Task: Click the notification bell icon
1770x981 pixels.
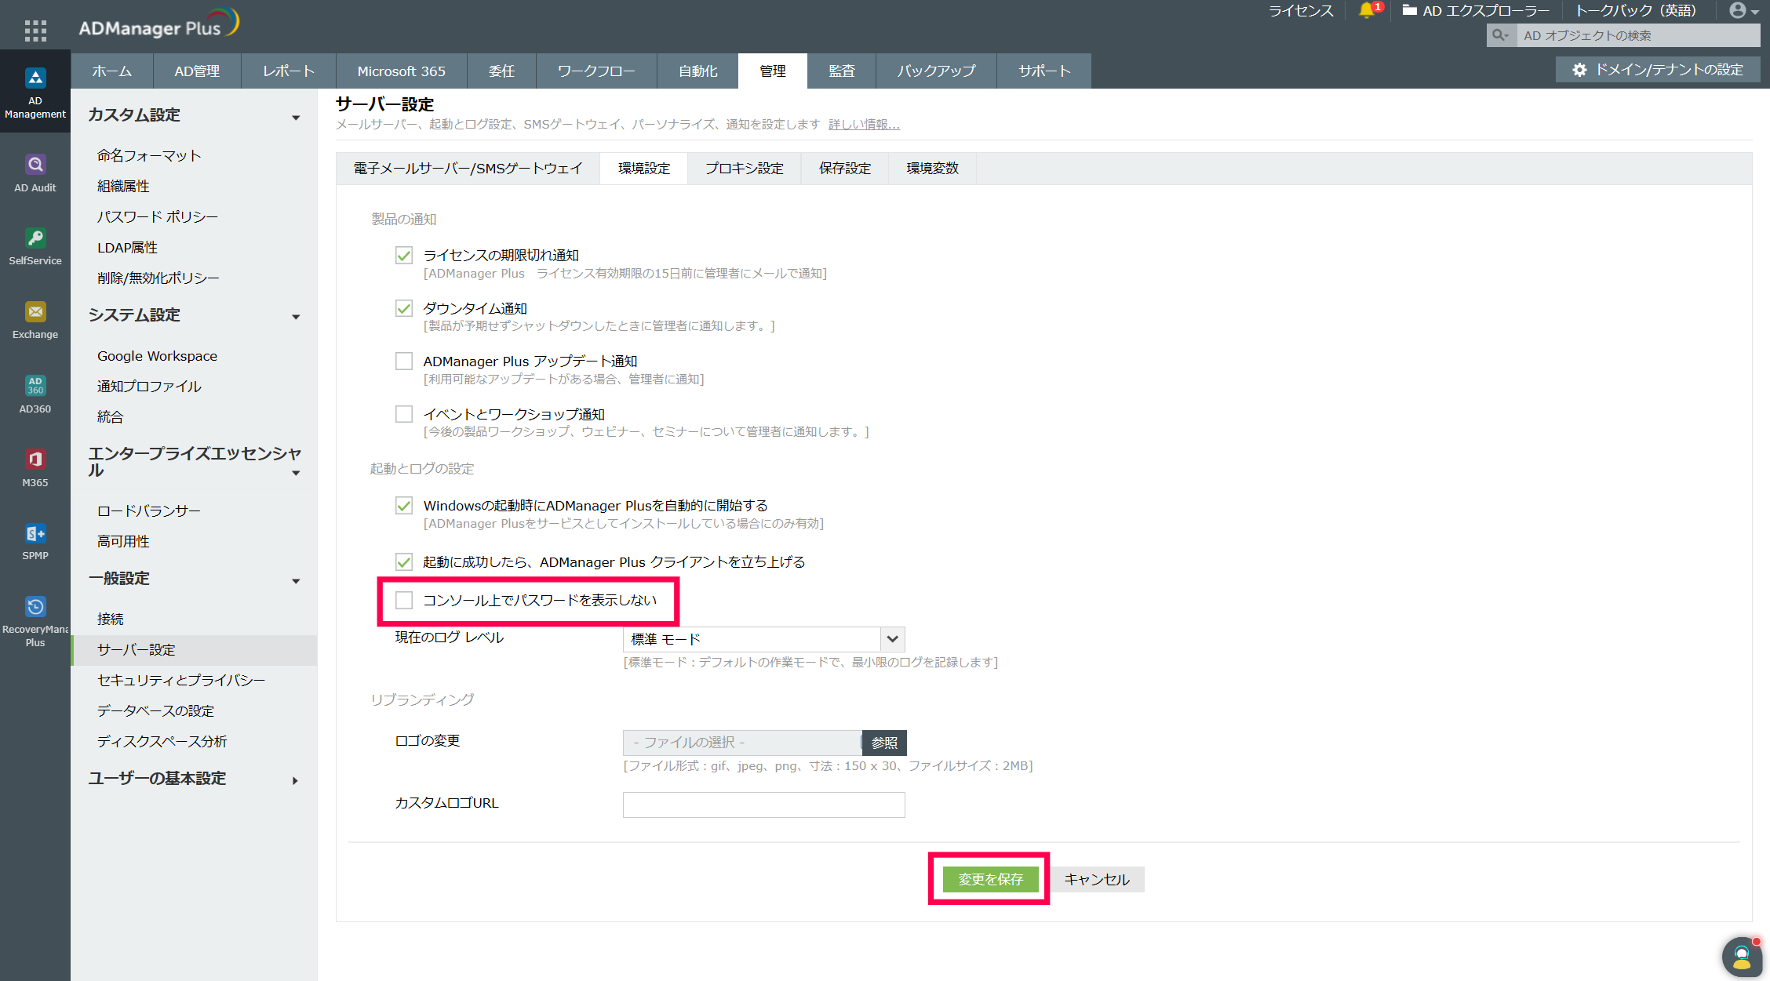Action: (1366, 11)
